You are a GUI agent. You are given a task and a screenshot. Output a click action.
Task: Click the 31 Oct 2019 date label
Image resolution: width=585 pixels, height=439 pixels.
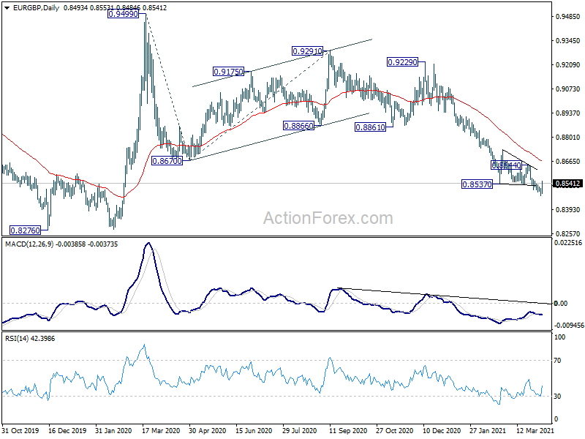click(x=20, y=430)
